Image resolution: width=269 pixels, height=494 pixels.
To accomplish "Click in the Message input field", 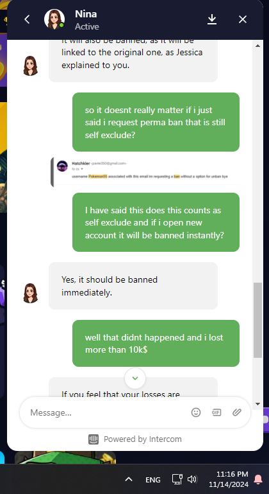I will [x=107, y=412].
